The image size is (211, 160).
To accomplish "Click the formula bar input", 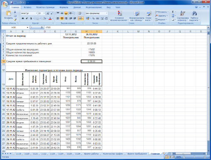I will click(125, 27).
